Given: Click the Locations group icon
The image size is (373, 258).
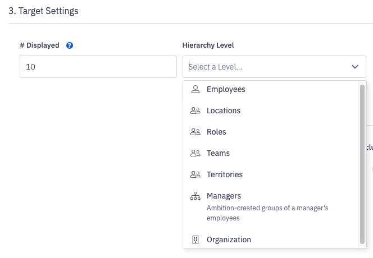Looking at the screenshot, I should pyautogui.click(x=195, y=110).
